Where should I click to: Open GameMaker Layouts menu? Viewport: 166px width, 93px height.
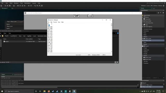34,3
